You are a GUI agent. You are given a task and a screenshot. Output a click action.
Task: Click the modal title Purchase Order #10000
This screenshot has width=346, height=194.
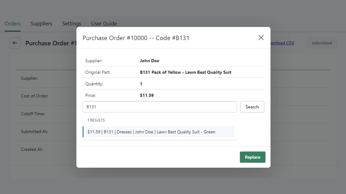tap(136, 38)
